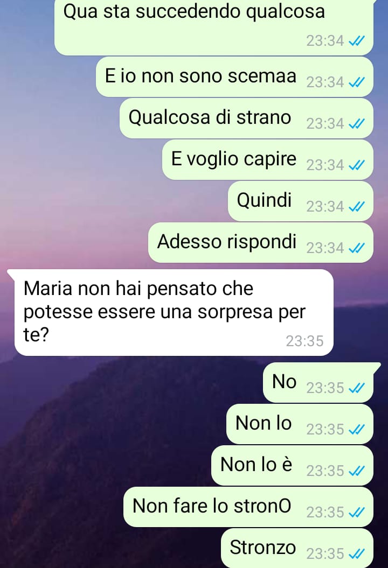Image resolution: width=388 pixels, height=568 pixels.
Task: Tap the "E voglio capire" message text
Action: coord(233,159)
